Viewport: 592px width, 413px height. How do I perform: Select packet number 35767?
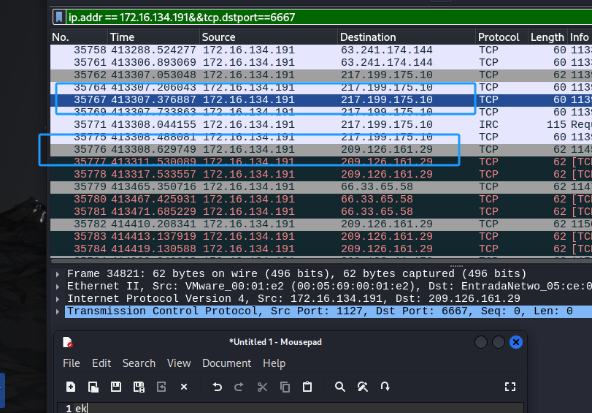pos(321,100)
